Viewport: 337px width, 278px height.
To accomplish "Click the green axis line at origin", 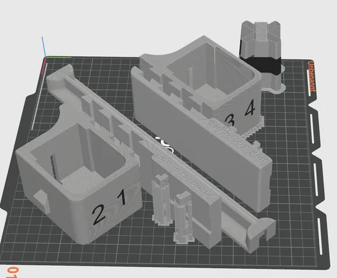I will (x=58, y=57).
